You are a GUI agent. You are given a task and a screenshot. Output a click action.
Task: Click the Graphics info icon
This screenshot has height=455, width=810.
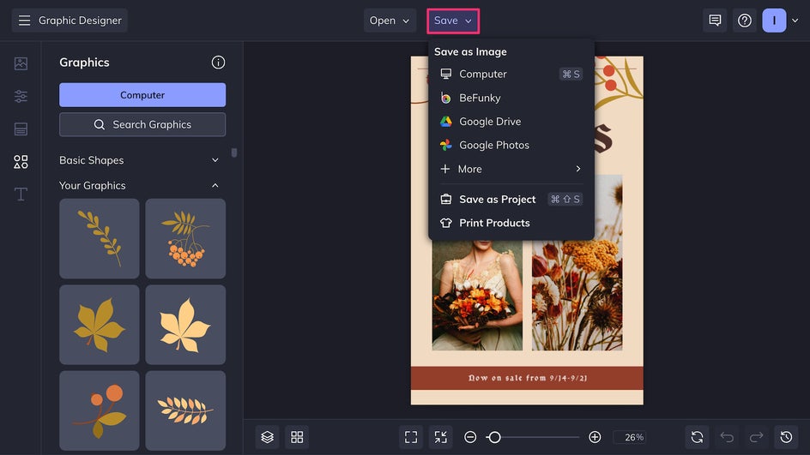tap(218, 63)
